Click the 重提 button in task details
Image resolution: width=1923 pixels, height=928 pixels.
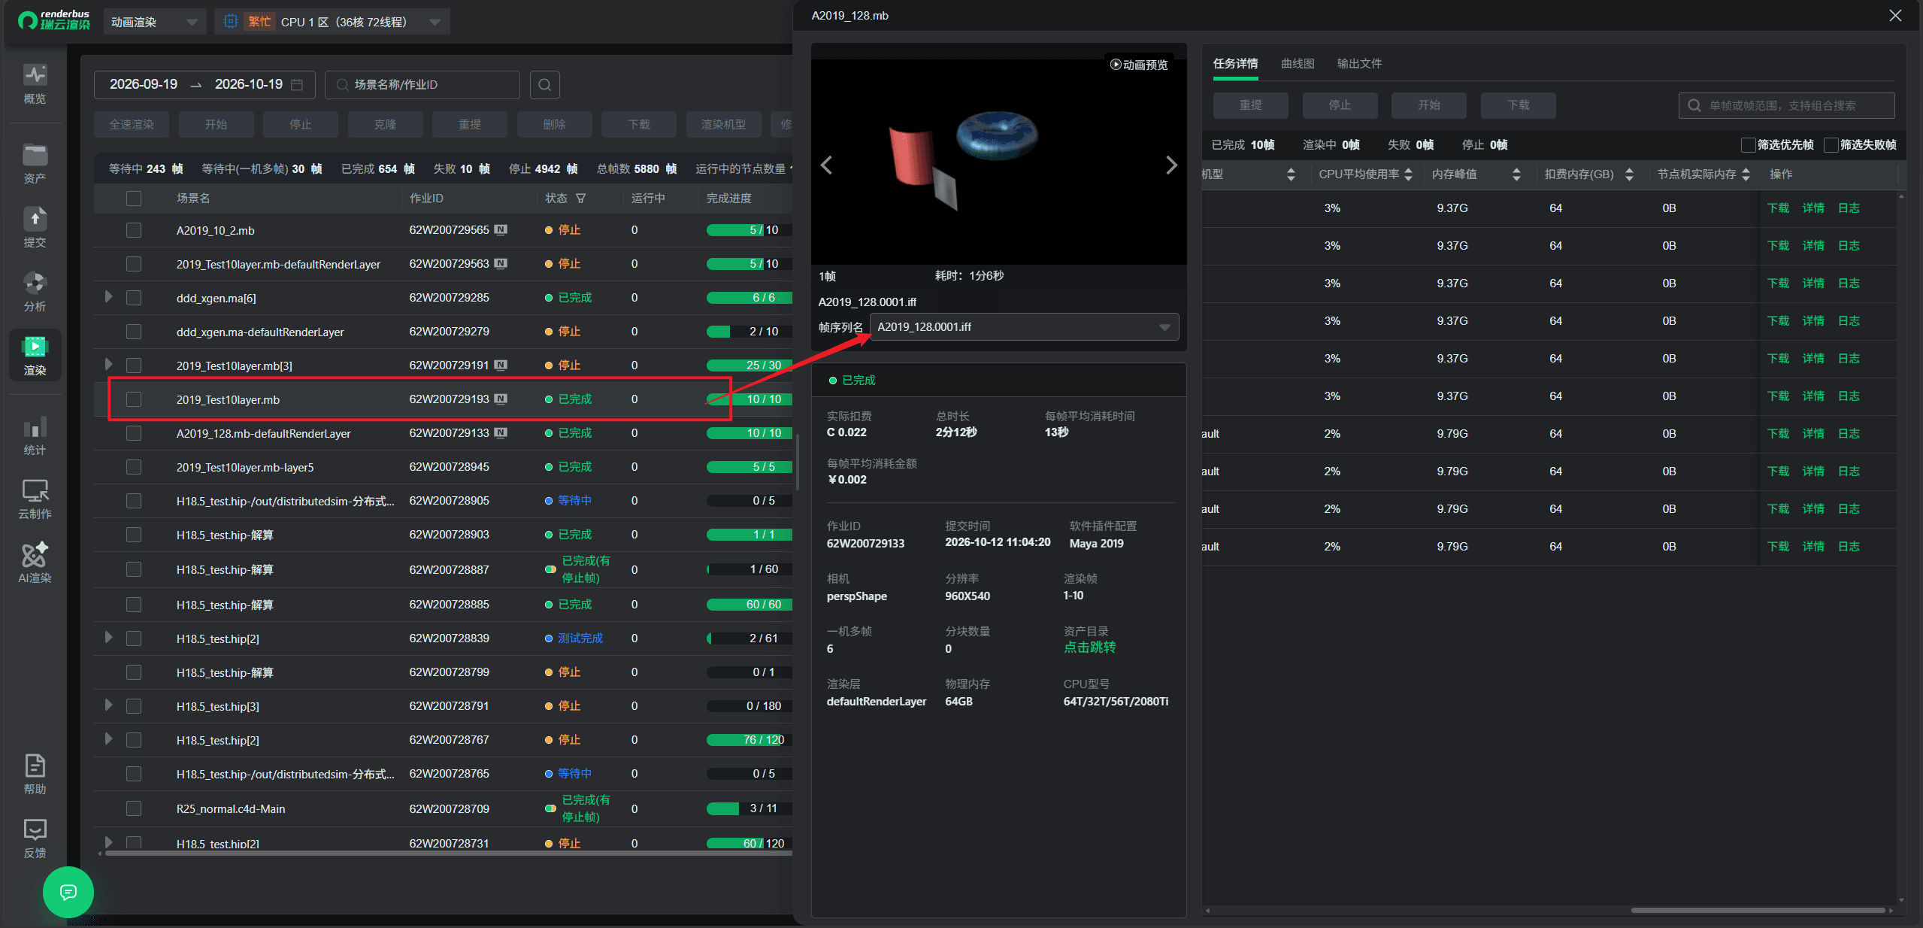pos(1250,105)
